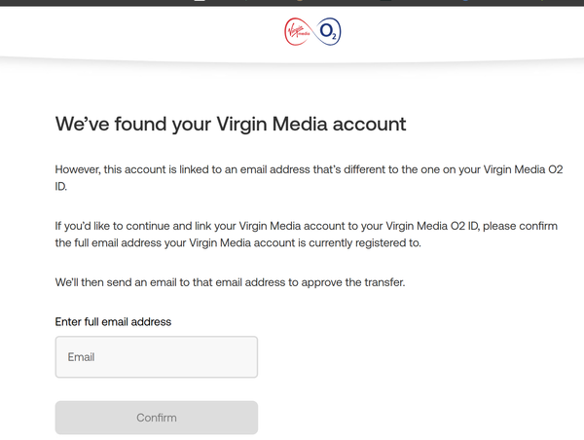Image resolution: width=584 pixels, height=440 pixels.
Task: Click the 'Virgin Media O2 ID, please confirm' text
Action: coord(471,226)
